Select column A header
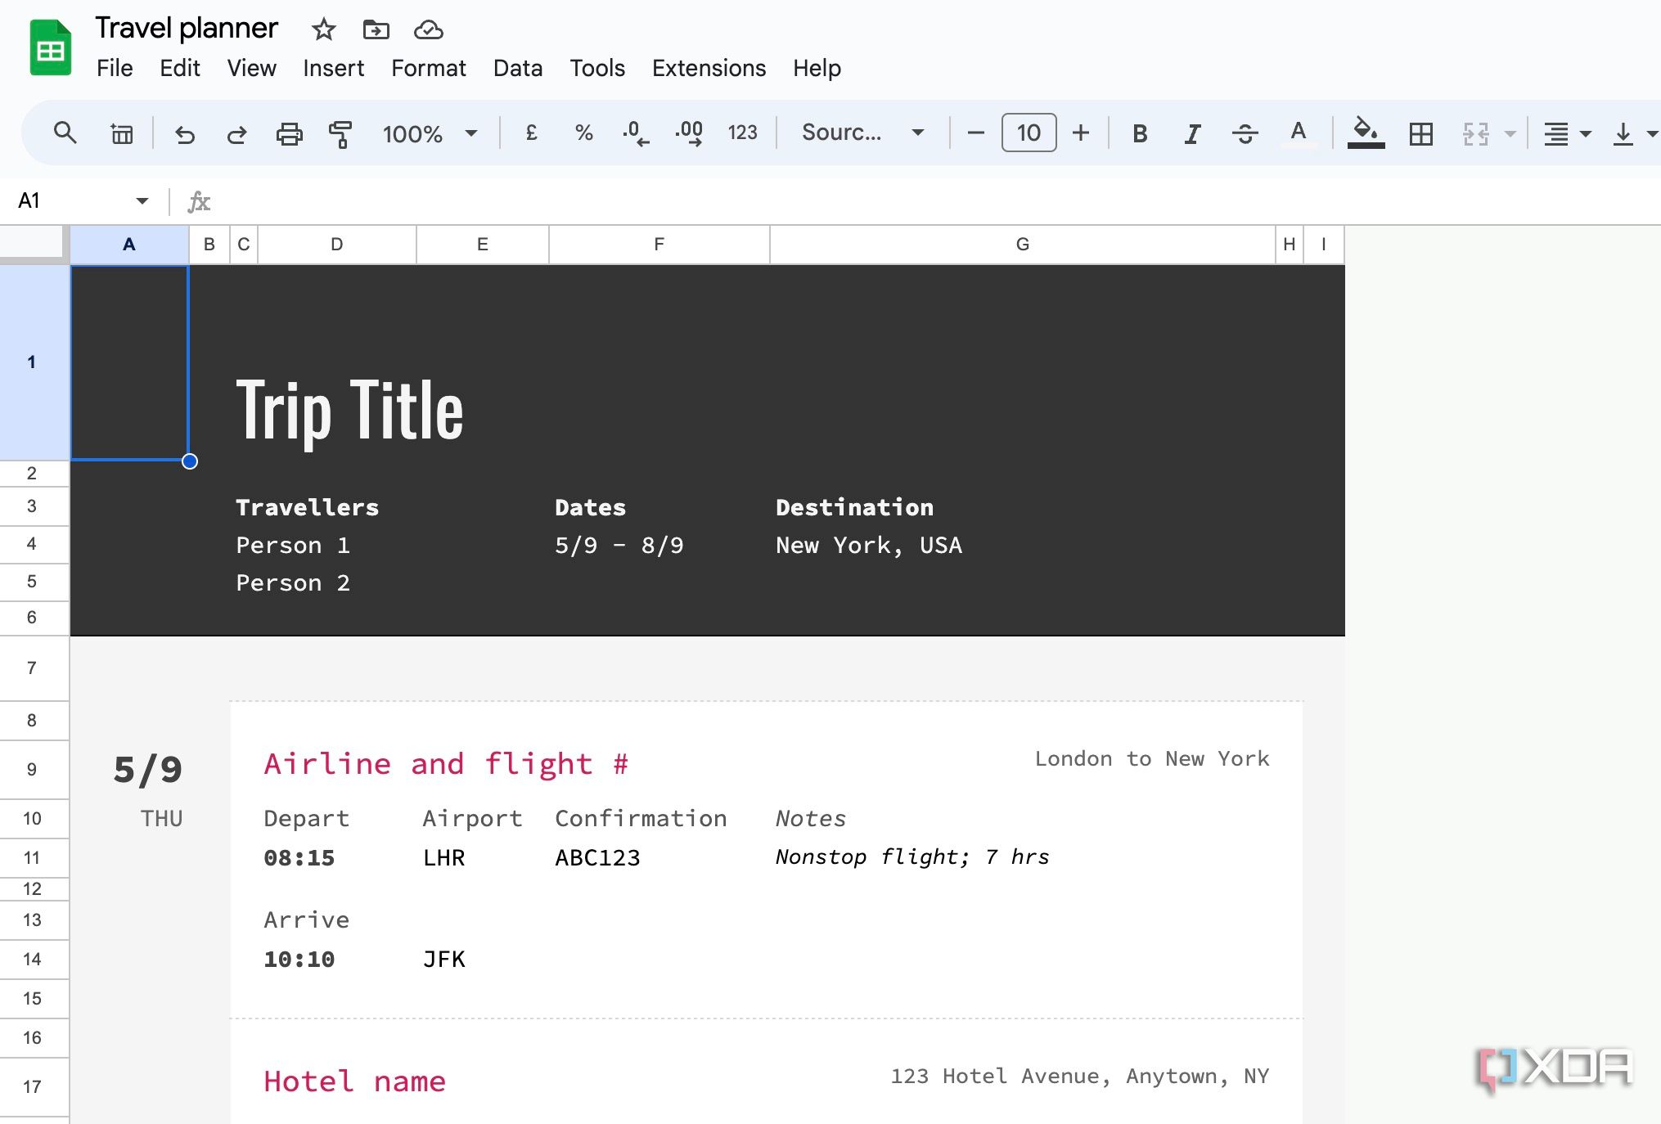 coord(129,245)
